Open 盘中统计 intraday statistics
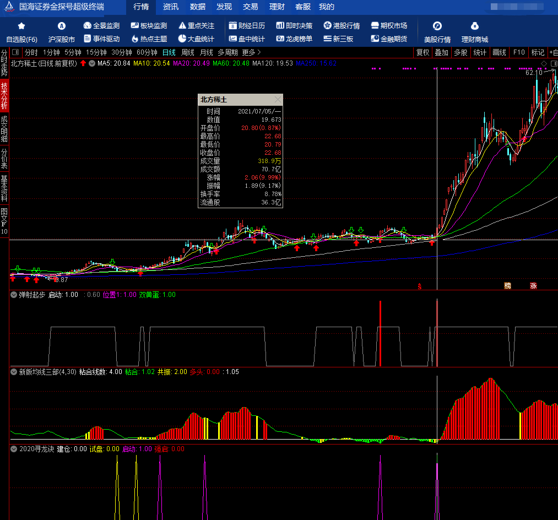The image size is (558, 520). pos(247,39)
